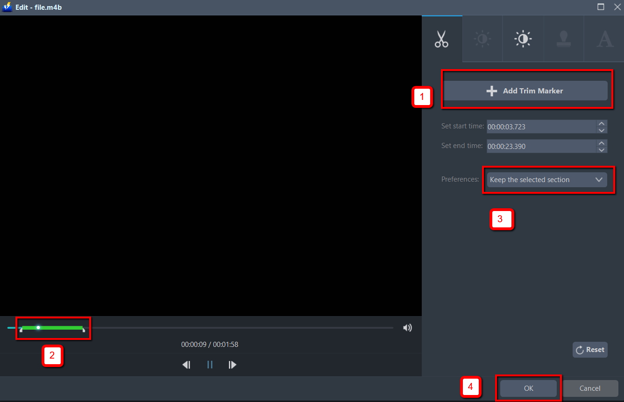This screenshot has height=402, width=624.
Task: Increase the start time with up arrow
Action: 602,124
